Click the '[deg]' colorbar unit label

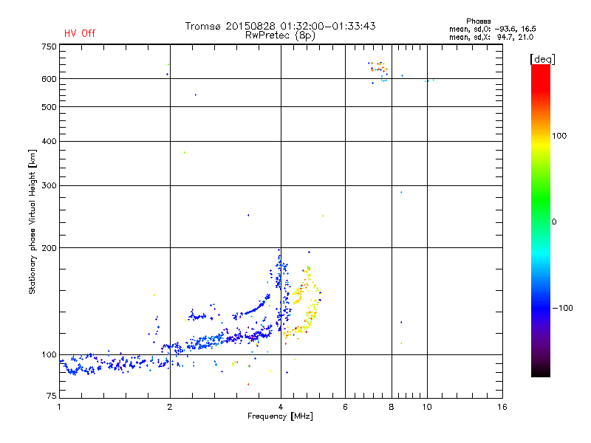542,60
